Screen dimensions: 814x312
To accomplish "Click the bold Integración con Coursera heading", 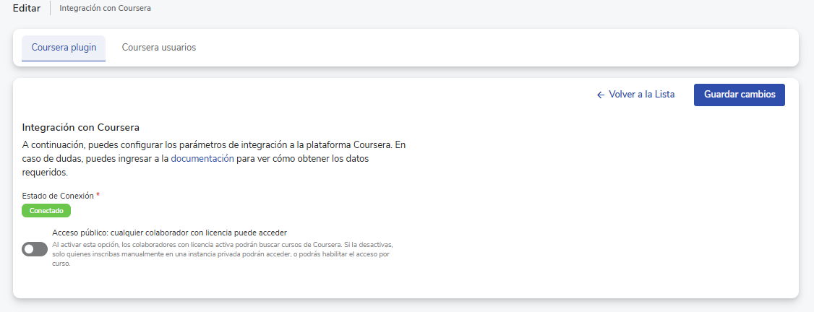I will (81, 127).
